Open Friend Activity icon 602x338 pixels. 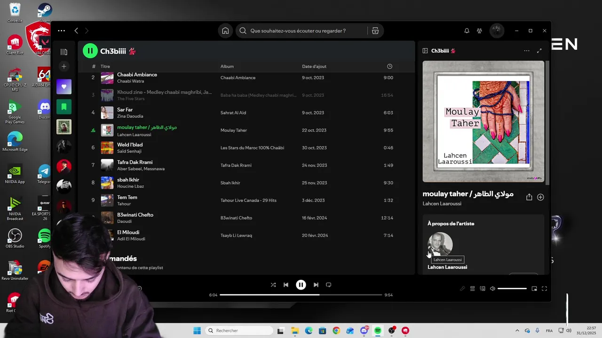click(479, 31)
